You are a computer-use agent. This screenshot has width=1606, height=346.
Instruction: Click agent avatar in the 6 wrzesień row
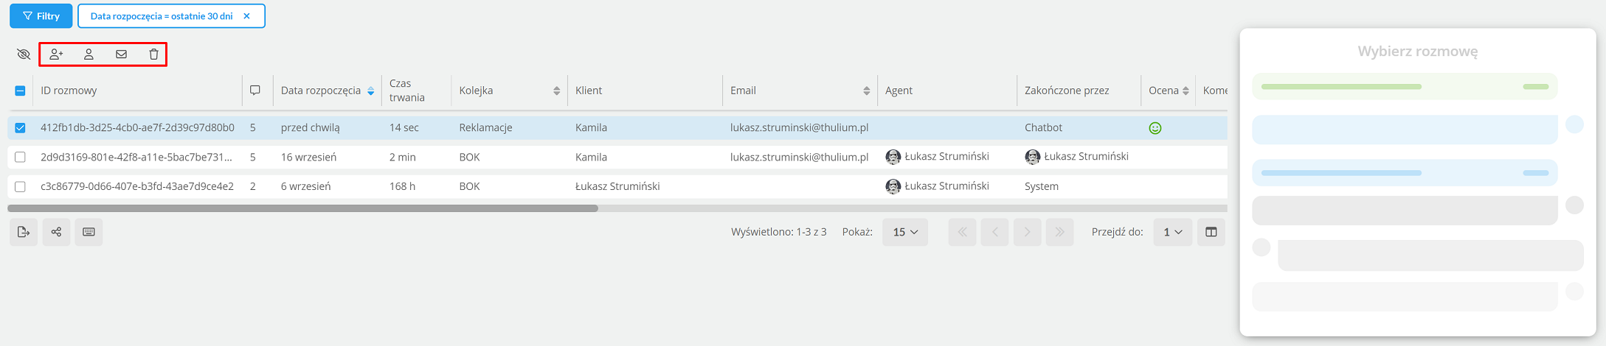[893, 186]
